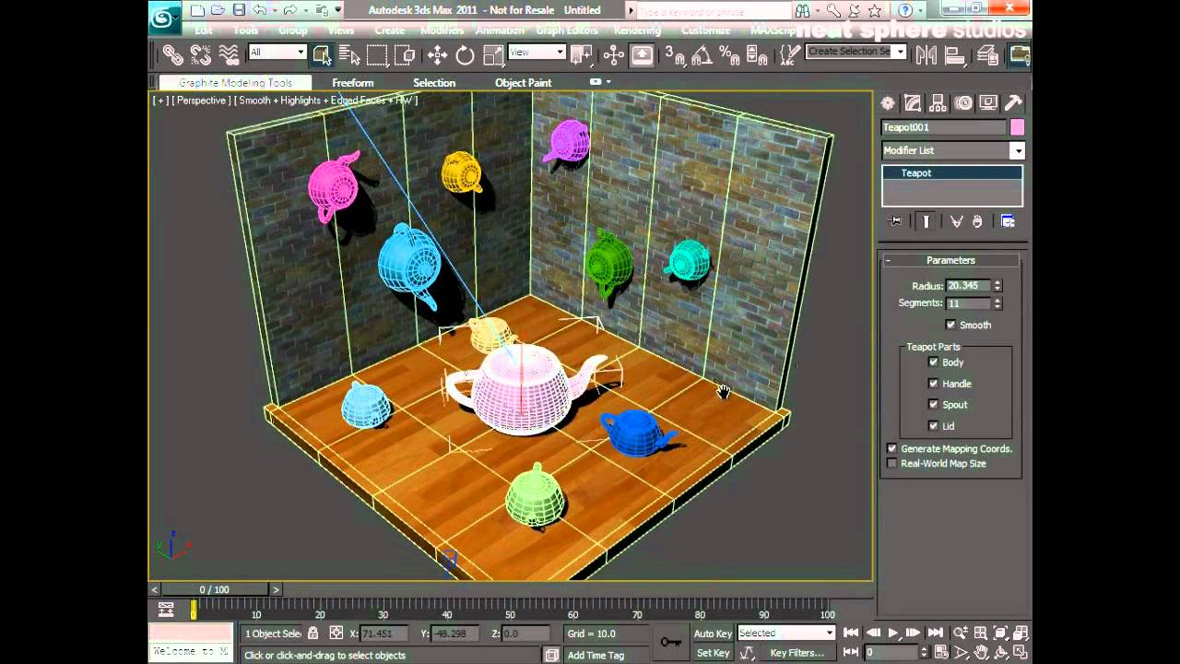Click the Select and Link tool
The height and width of the screenshot is (664, 1180).
[x=172, y=55]
